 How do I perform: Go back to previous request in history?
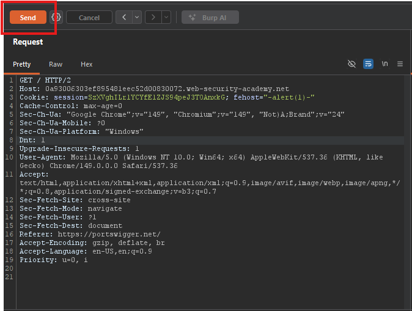pos(124,17)
